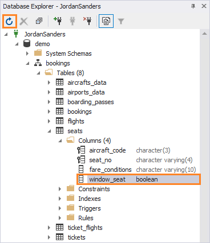This screenshot has width=210, height=243.
Task: Click the schema icon beside bookings
Action: (38, 63)
